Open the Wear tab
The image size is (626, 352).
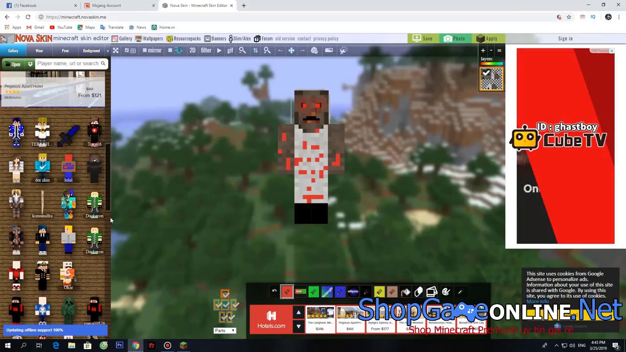pos(39,50)
